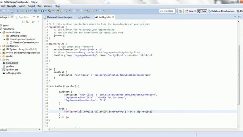Screen dimensions: 243x137
Task: Close the build.gradle editor tab
Action: coord(113,17)
